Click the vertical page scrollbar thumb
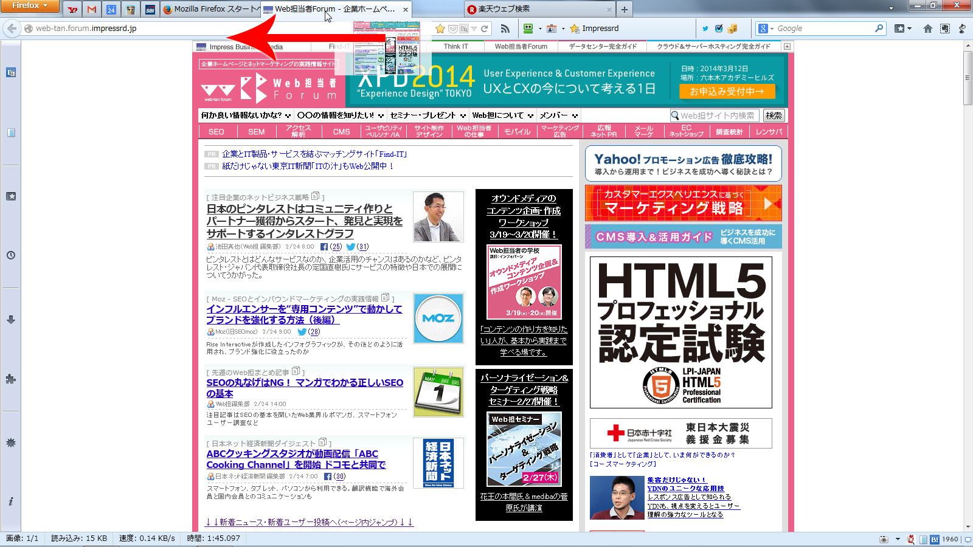973x547 pixels. tap(968, 78)
